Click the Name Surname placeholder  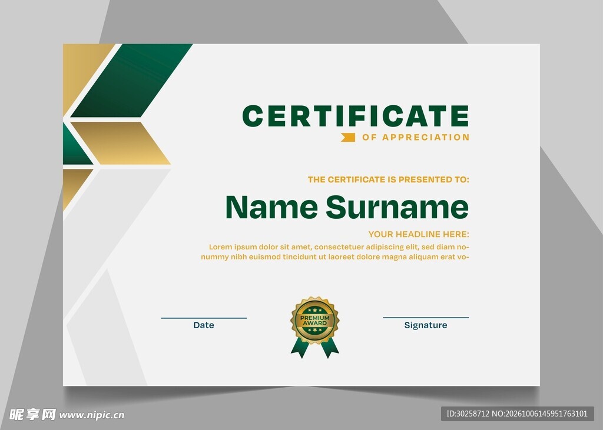(347, 206)
